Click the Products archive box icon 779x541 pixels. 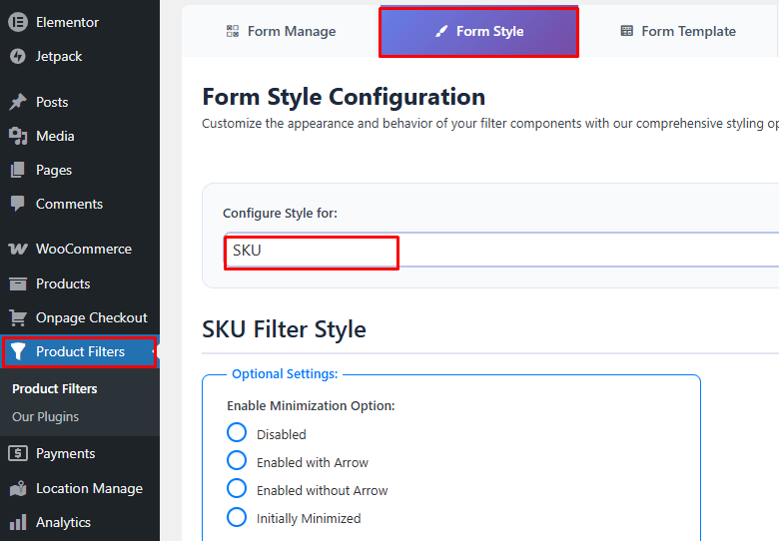click(x=18, y=283)
